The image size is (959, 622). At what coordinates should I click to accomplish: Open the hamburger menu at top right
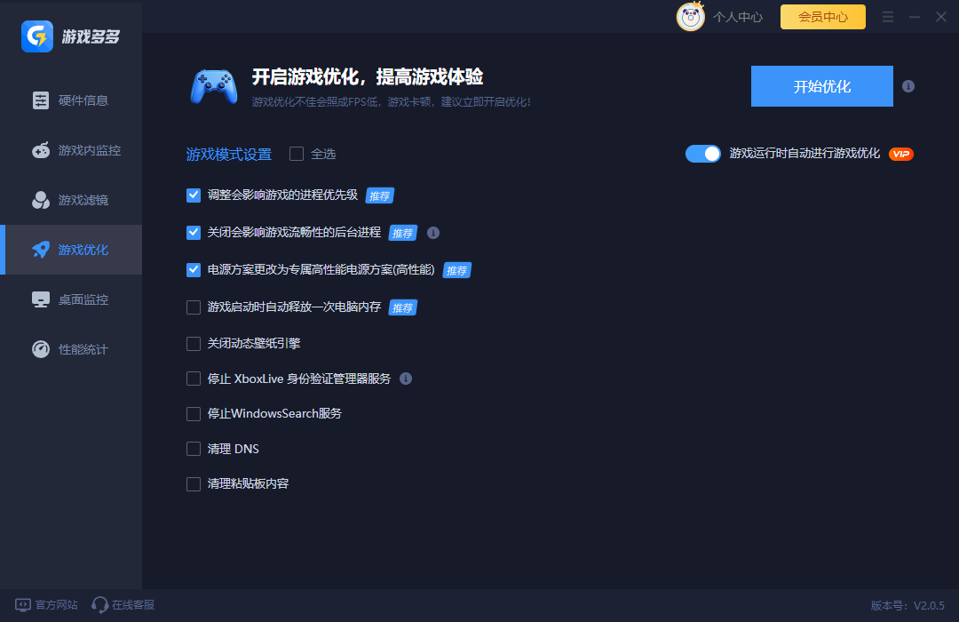(x=887, y=16)
